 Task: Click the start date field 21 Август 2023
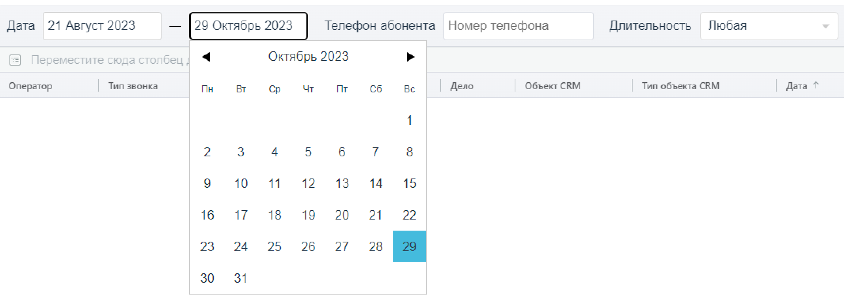pyautogui.click(x=102, y=26)
